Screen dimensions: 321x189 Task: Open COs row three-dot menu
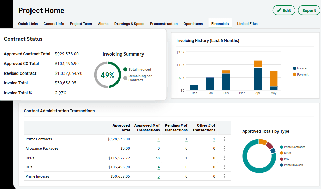point(224,167)
